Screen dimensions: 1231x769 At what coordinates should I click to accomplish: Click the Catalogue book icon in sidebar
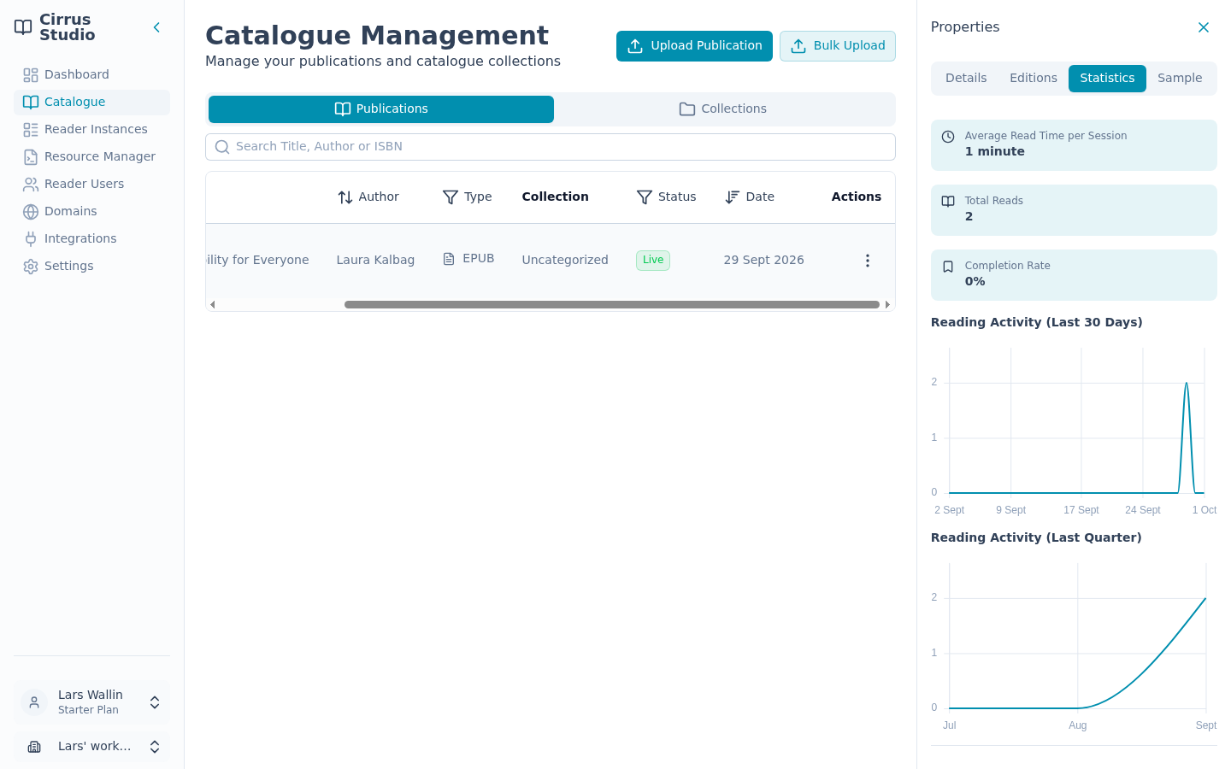point(31,103)
